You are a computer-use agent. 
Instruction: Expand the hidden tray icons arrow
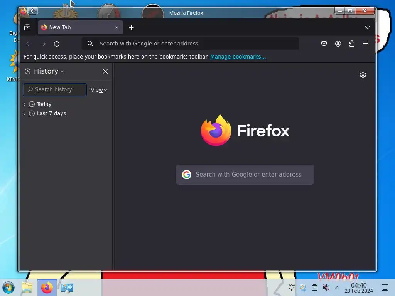[x=337, y=288]
